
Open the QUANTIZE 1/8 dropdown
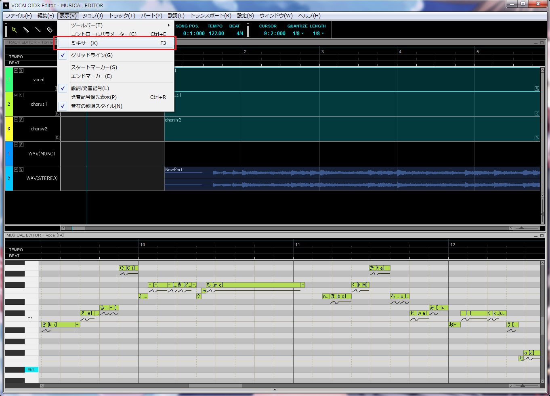pos(298,34)
